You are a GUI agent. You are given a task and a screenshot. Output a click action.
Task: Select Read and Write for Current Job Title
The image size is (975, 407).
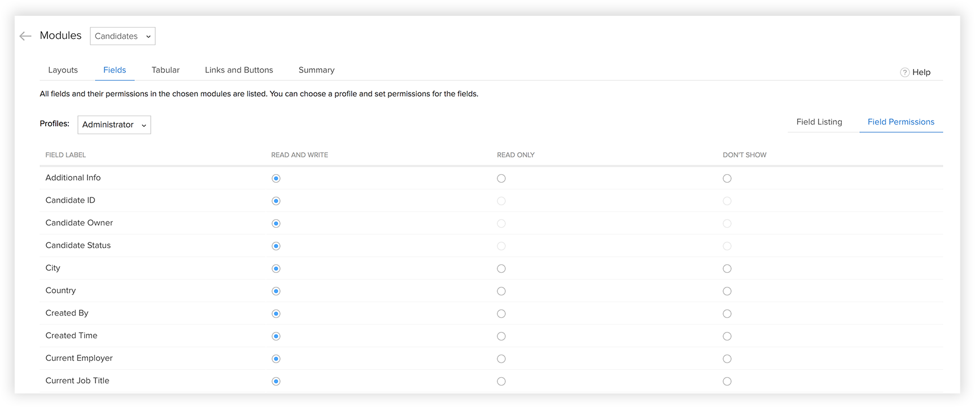(276, 382)
